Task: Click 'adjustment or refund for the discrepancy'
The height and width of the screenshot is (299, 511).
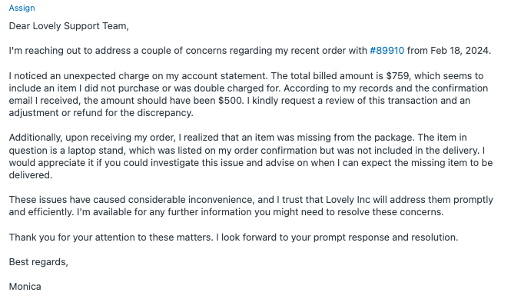Action: 101,113
